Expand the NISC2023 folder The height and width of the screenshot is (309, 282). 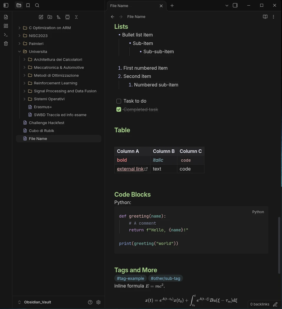click(x=19, y=36)
